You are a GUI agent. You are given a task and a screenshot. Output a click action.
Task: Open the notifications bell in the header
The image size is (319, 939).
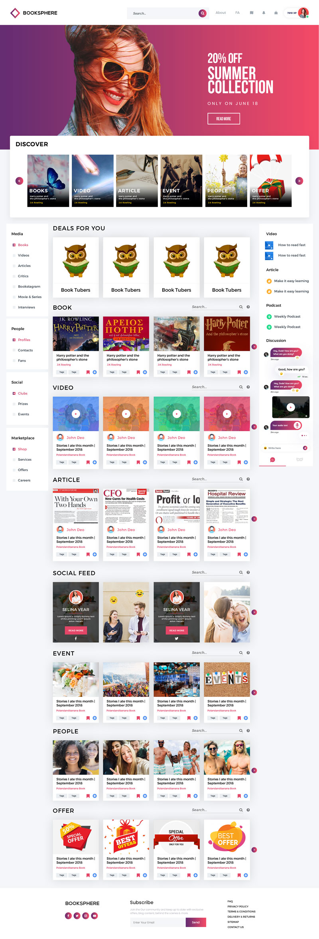pos(264,13)
